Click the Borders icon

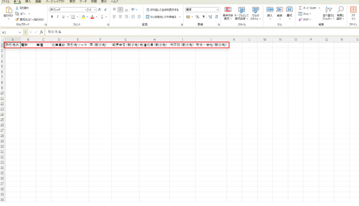click(73, 17)
